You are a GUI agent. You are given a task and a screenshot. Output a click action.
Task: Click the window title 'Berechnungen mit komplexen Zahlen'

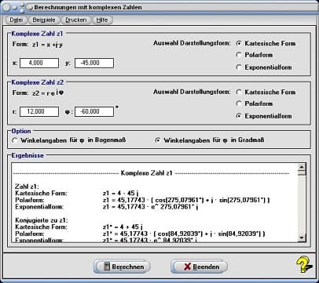pyautogui.click(x=88, y=7)
